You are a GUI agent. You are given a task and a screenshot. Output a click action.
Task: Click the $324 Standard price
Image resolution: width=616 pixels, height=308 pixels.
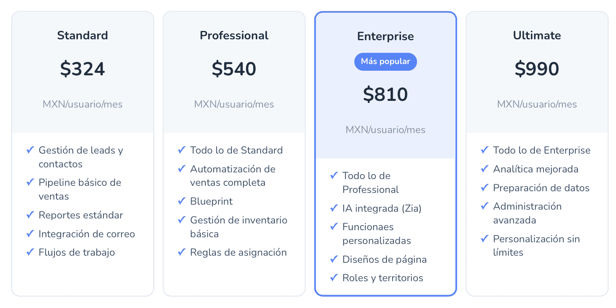tap(83, 69)
